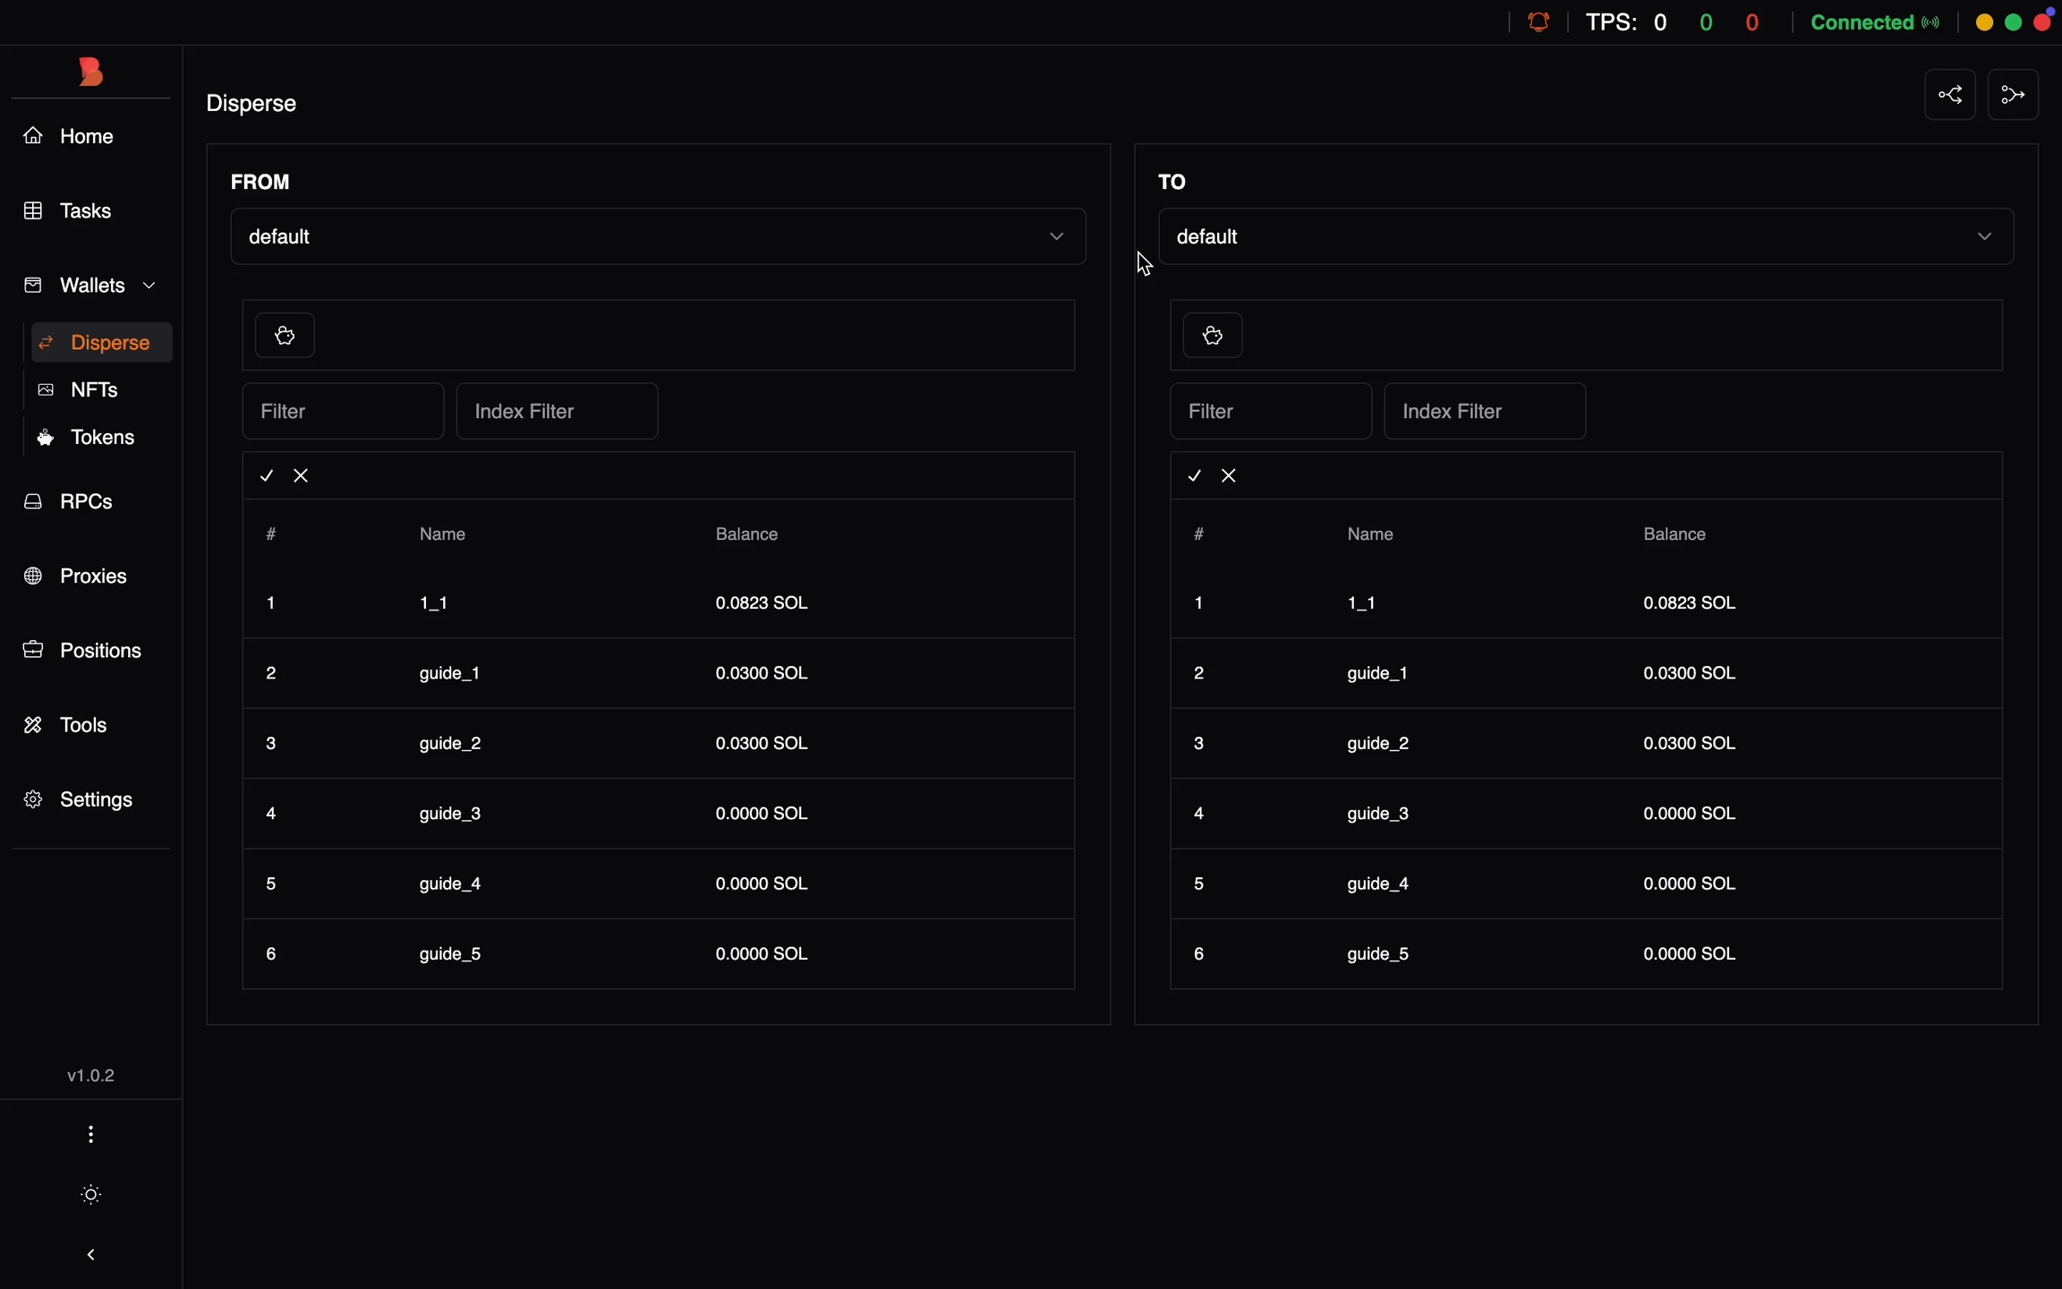Open the FROM wallet group dropdown
Screen dimensions: 2062x1289
(658, 236)
